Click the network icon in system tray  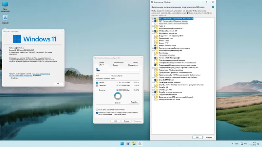pos(242,144)
